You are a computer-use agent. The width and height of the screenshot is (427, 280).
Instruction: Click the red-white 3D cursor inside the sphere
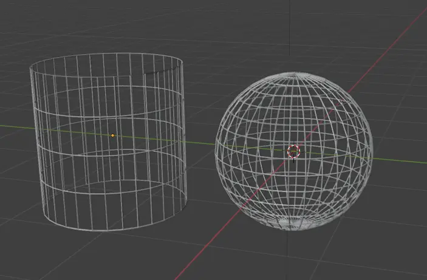(293, 151)
